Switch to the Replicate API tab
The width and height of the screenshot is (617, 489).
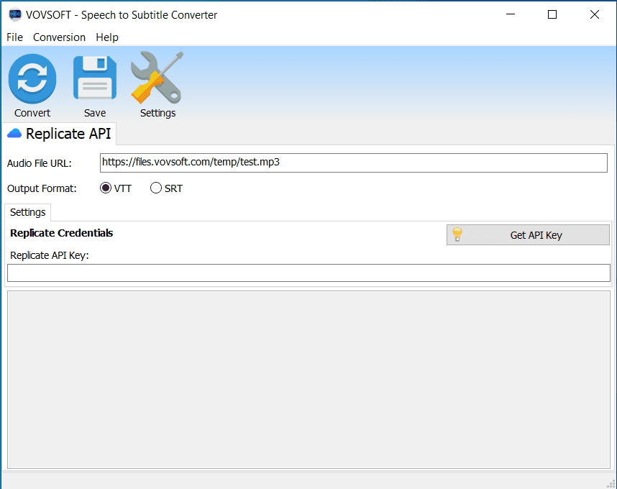pos(60,134)
